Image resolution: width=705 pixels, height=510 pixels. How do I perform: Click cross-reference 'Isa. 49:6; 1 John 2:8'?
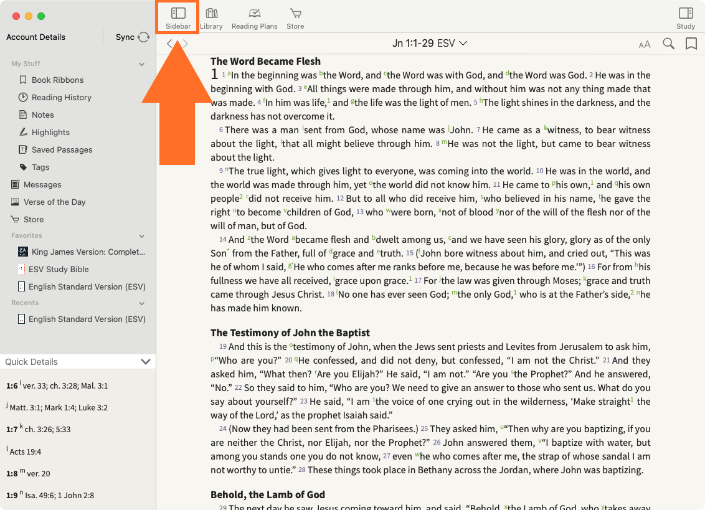point(60,496)
